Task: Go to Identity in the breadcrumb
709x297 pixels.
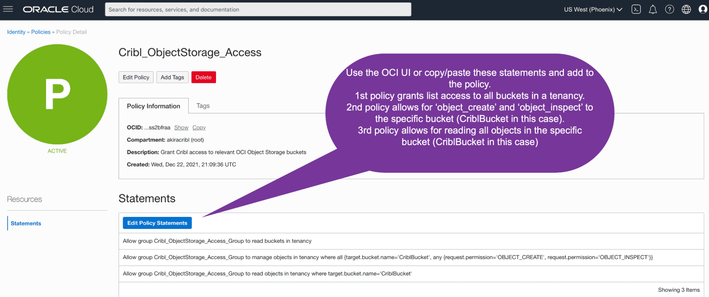Action: coord(16,32)
